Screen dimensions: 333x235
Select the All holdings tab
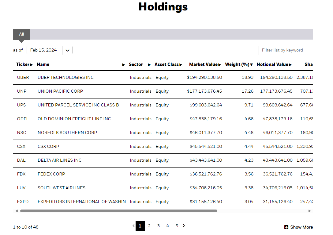pyautogui.click(x=22, y=34)
